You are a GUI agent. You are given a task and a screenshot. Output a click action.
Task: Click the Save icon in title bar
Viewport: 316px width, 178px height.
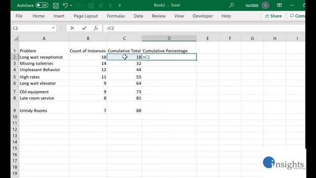pos(56,5)
